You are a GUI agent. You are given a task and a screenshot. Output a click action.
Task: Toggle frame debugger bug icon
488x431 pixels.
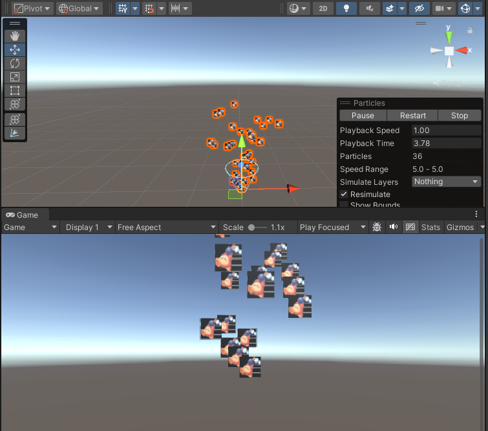[377, 227]
